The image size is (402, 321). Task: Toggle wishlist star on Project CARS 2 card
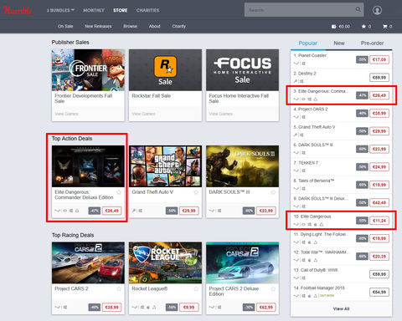click(119, 288)
